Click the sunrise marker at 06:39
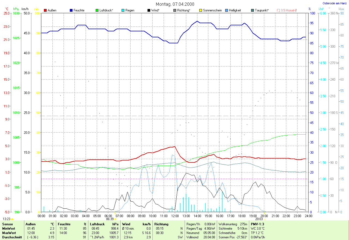 (x=115, y=219)
